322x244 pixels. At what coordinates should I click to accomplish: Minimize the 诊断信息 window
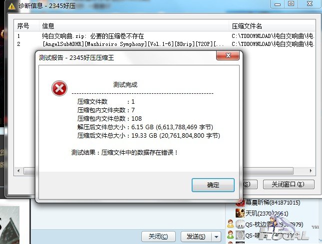click(x=278, y=4)
